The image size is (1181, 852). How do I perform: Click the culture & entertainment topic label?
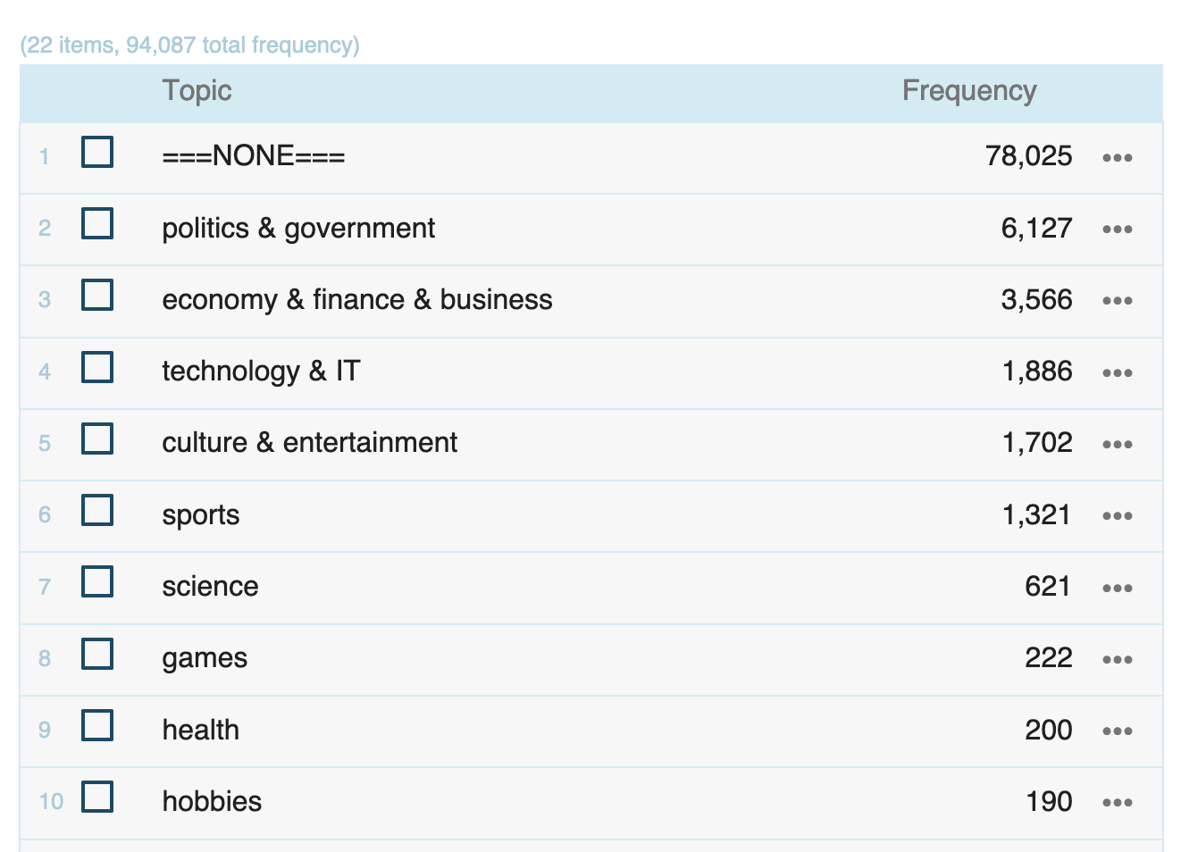click(x=309, y=443)
